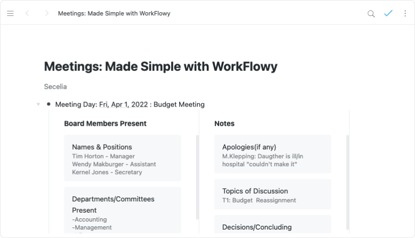
Task: Open the Decisions/Concluding card
Action: pos(272,226)
